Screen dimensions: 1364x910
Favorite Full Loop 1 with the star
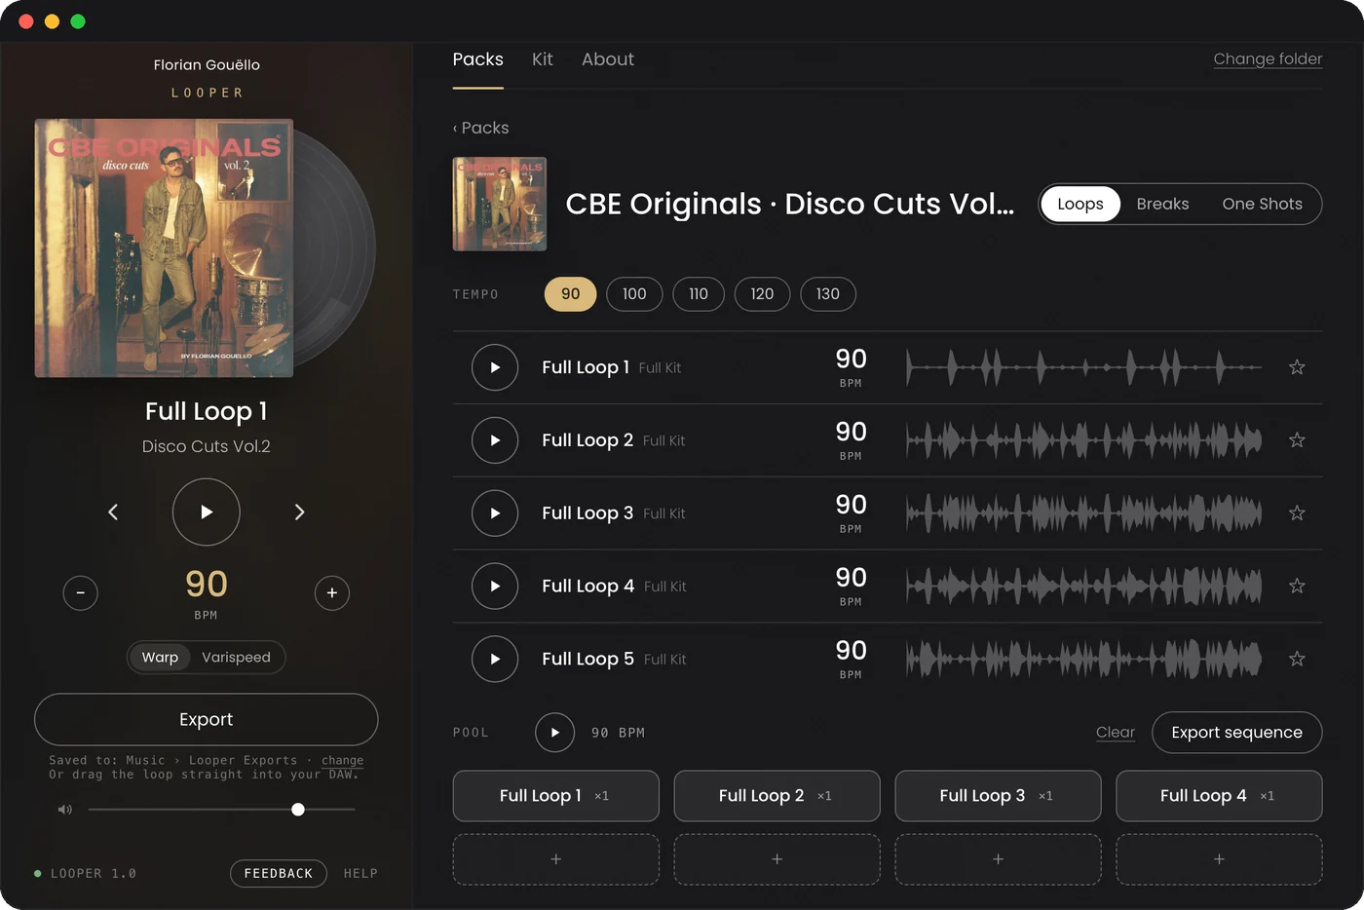click(1297, 367)
